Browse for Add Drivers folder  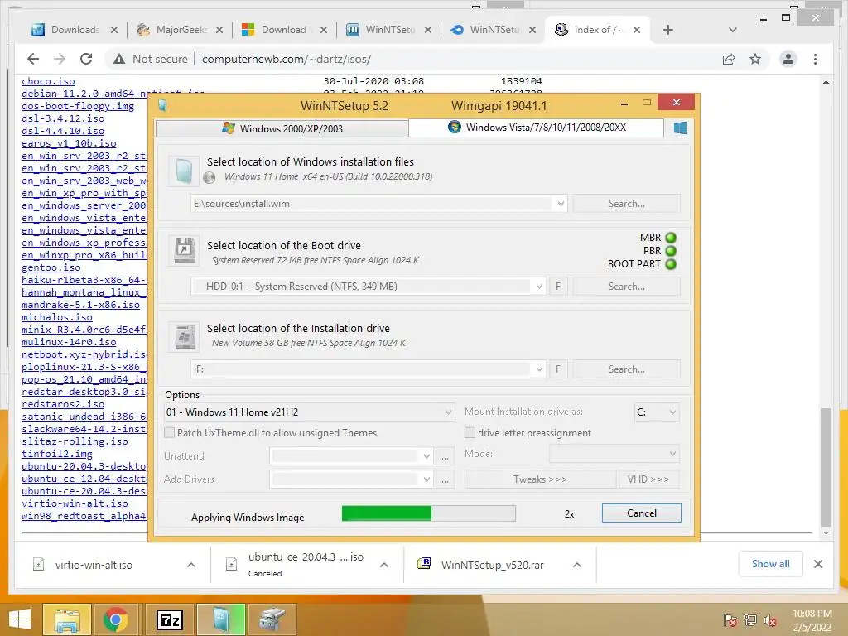[x=445, y=479]
